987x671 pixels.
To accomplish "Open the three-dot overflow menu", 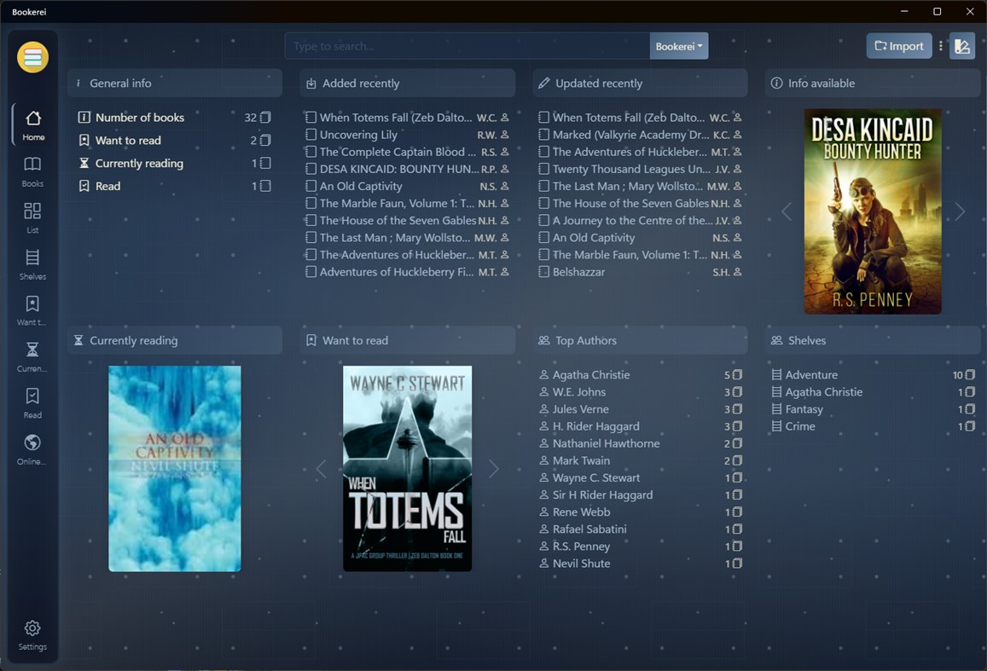I will pyautogui.click(x=940, y=46).
